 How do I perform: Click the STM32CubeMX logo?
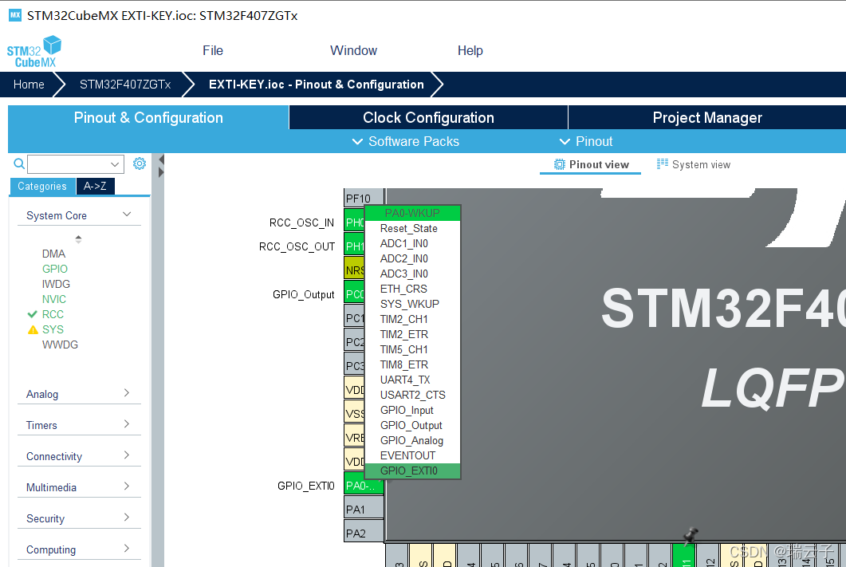(x=33, y=50)
